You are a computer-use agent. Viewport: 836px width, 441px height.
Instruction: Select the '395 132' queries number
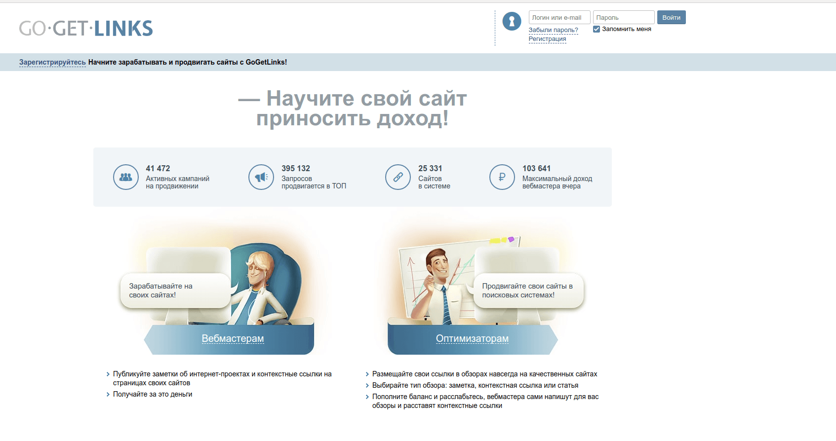coord(296,169)
